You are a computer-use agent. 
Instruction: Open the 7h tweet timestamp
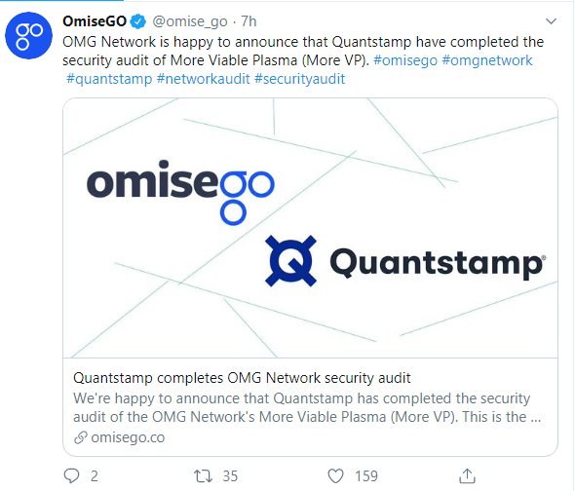coord(249,21)
